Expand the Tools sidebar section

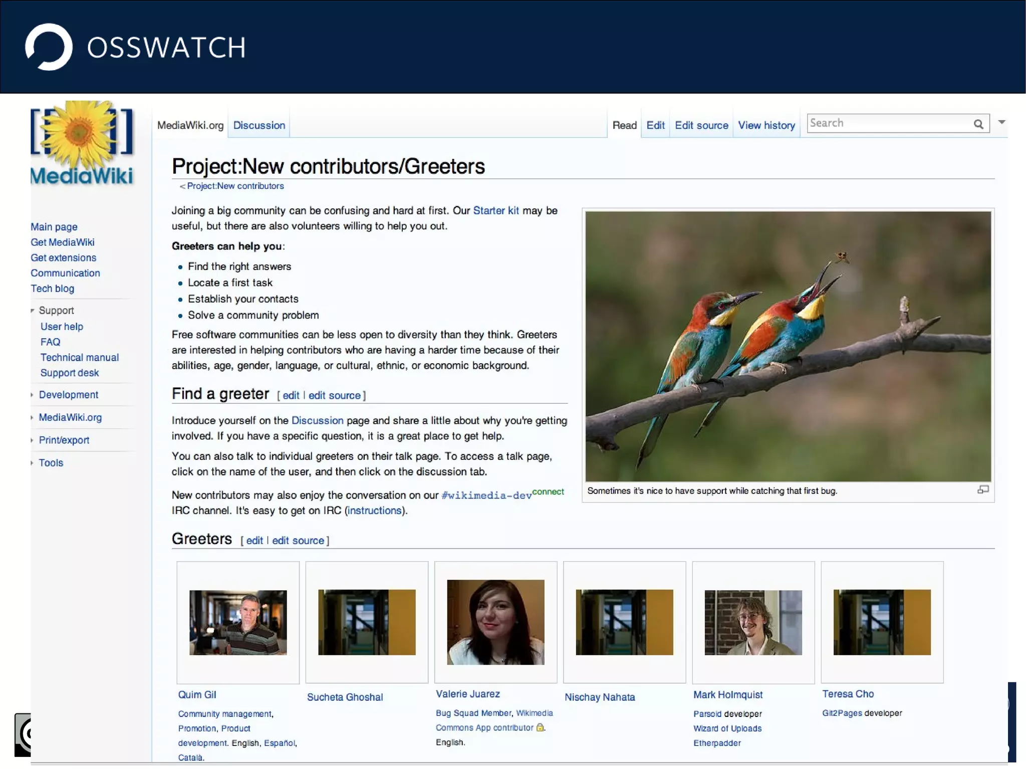(32, 462)
